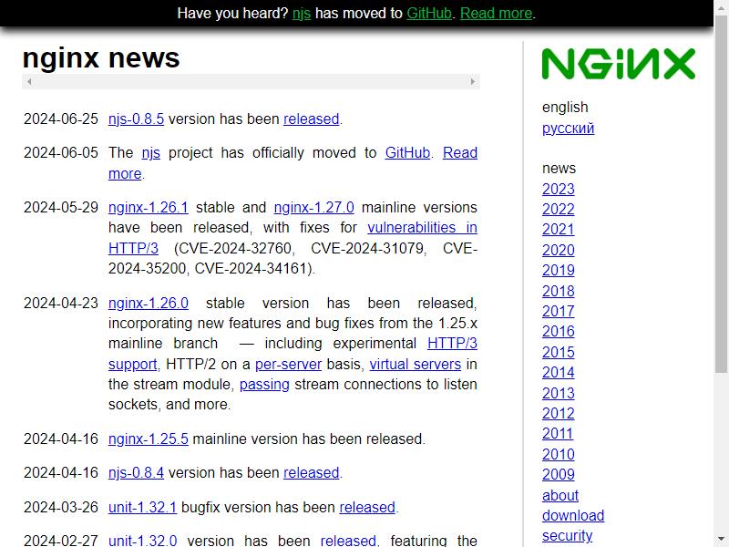Open nginx-1.25.5 link
This screenshot has height=547, width=729.
pos(149,439)
